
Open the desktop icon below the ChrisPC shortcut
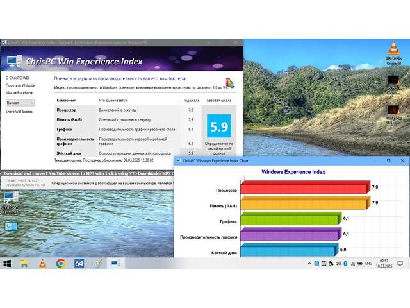click(x=11, y=227)
